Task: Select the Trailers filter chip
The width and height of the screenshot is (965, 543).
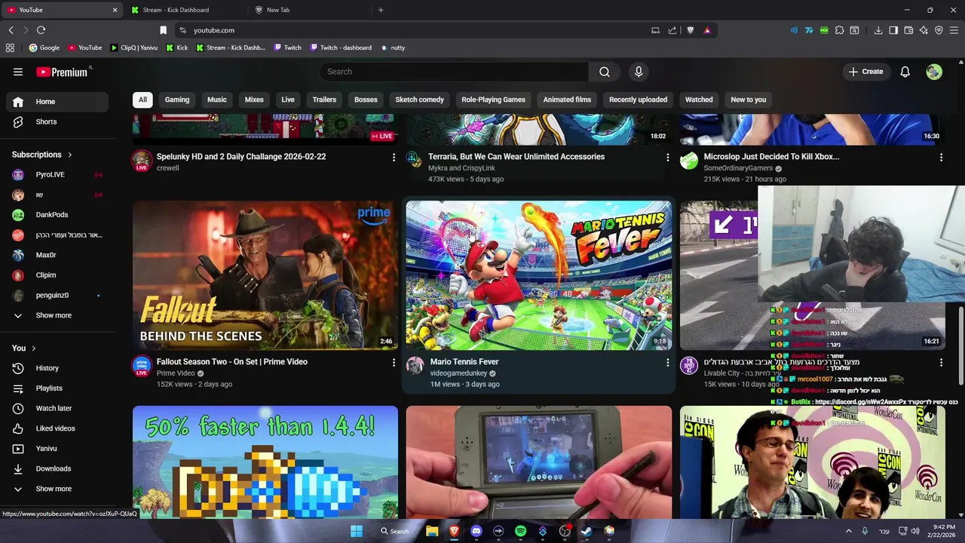Action: [324, 100]
